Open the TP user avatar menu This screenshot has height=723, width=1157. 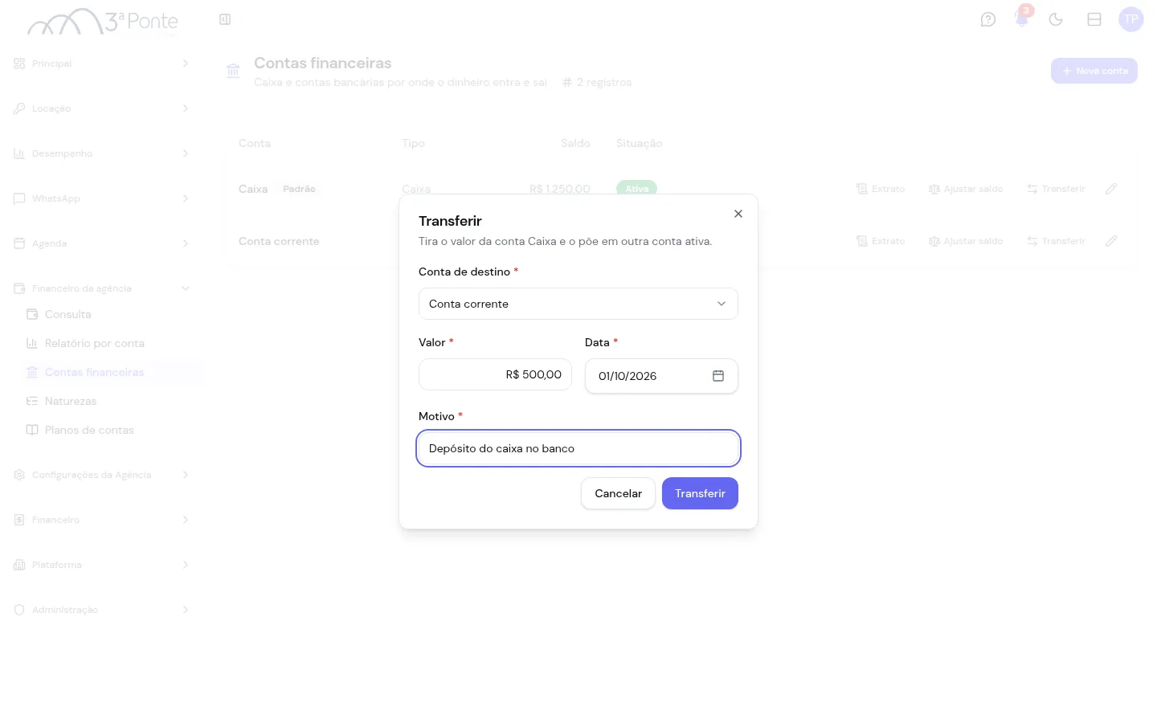coord(1131,19)
